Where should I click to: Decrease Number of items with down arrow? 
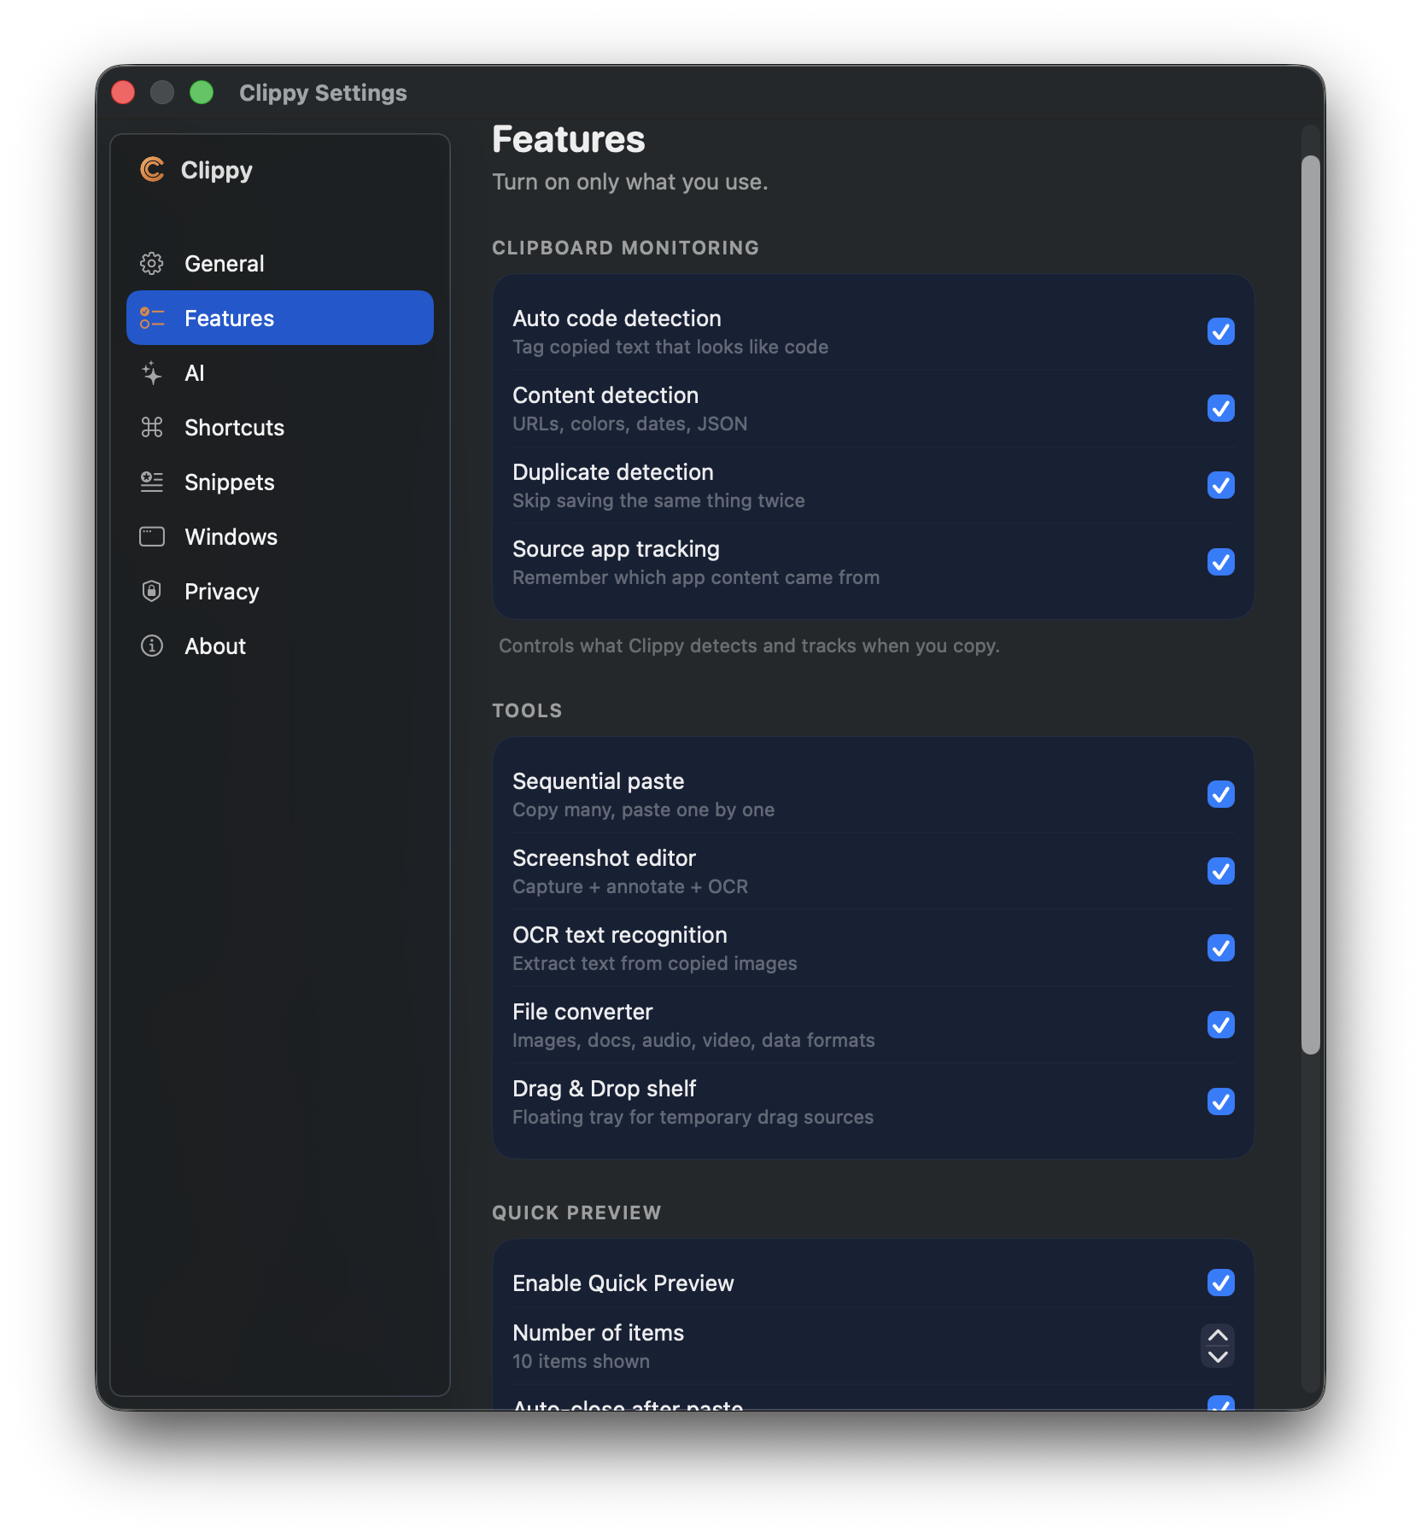coord(1219,1357)
